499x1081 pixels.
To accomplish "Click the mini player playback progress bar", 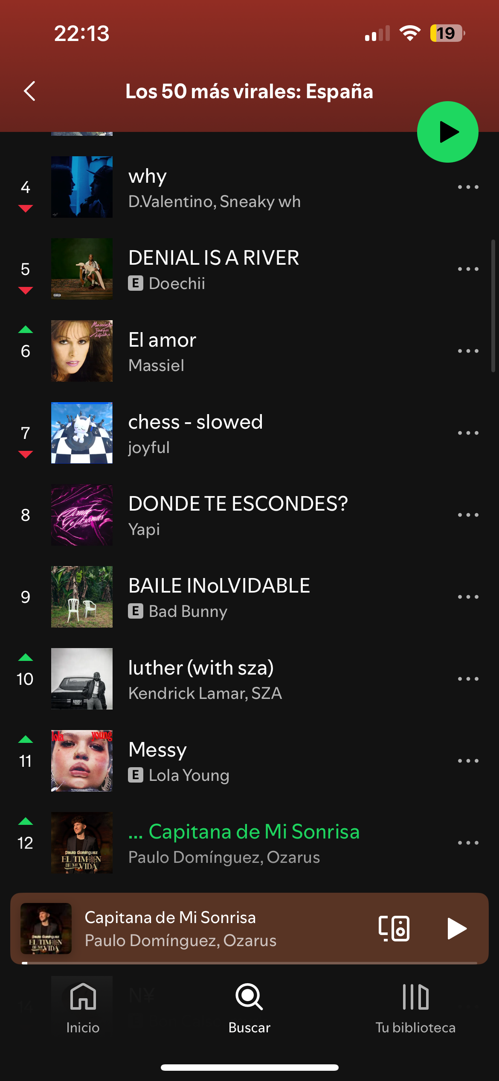I will [249, 963].
